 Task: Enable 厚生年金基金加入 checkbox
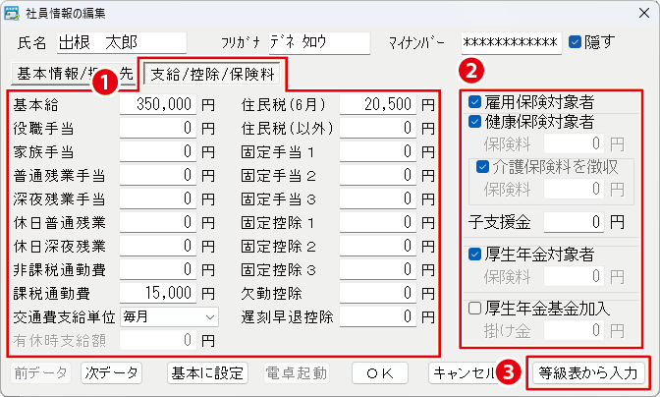[x=475, y=309]
